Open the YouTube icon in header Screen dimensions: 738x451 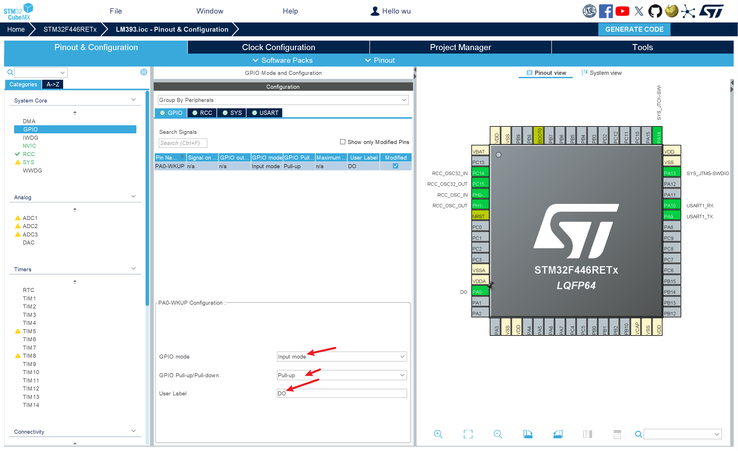pyautogui.click(x=622, y=11)
